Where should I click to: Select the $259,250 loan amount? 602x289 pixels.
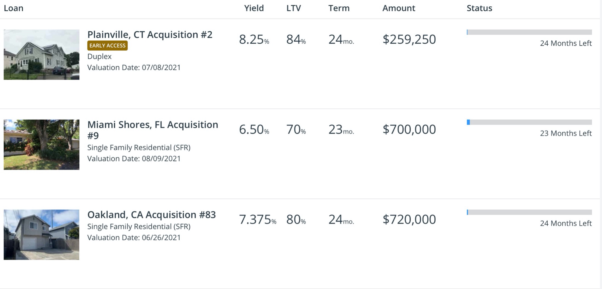coord(409,39)
